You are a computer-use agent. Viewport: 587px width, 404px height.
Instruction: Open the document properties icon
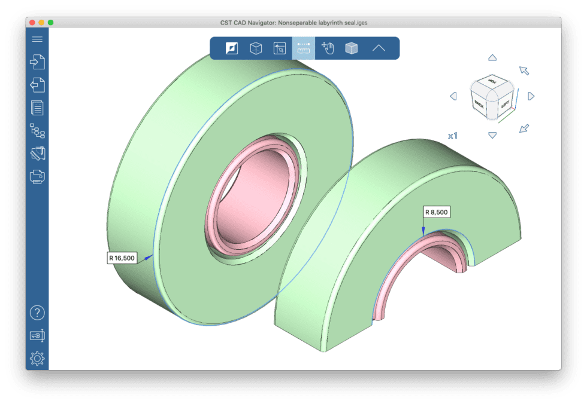37,109
